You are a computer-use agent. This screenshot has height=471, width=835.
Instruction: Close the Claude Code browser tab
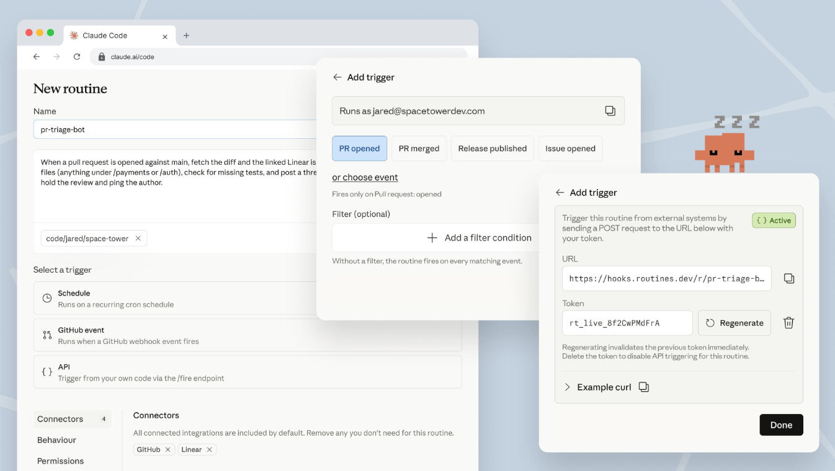(165, 36)
